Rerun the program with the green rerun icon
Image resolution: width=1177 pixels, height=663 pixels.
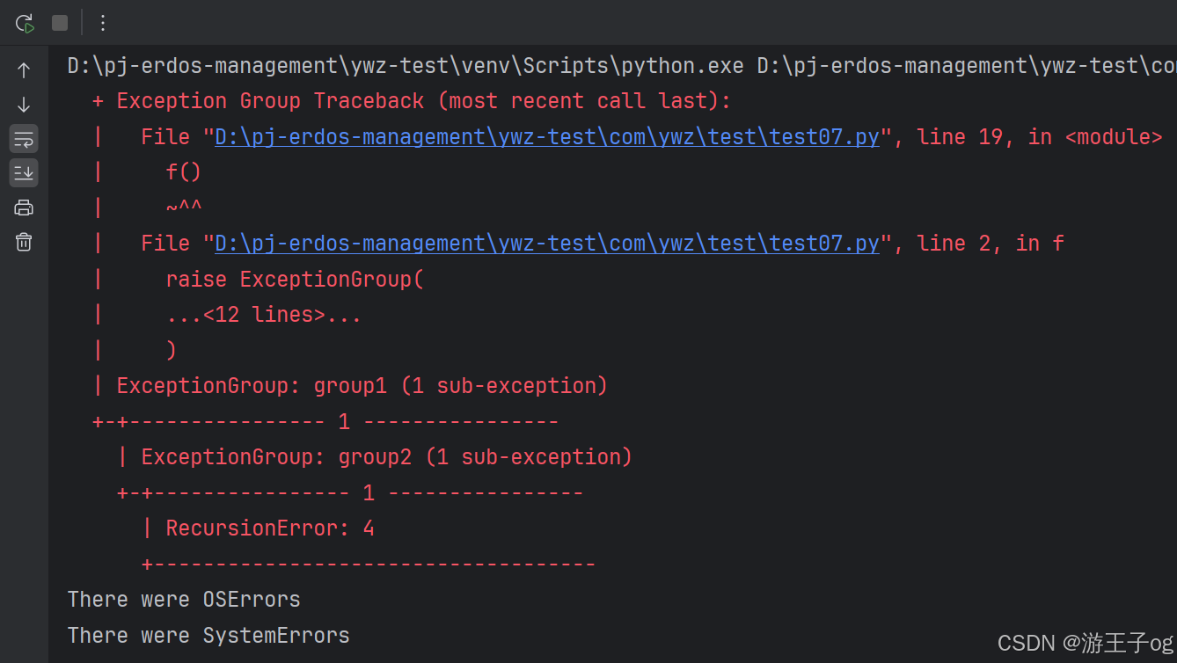25,23
